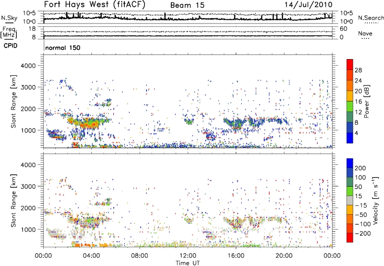
Task: Click the '-200' label on Velocity color bar
Action: pyautogui.click(x=362, y=233)
